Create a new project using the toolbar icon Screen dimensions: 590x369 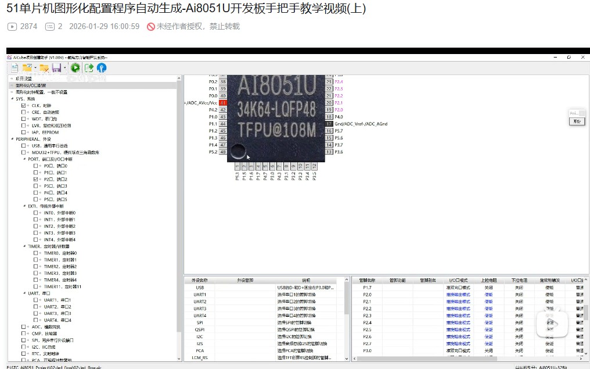pyautogui.click(x=15, y=67)
